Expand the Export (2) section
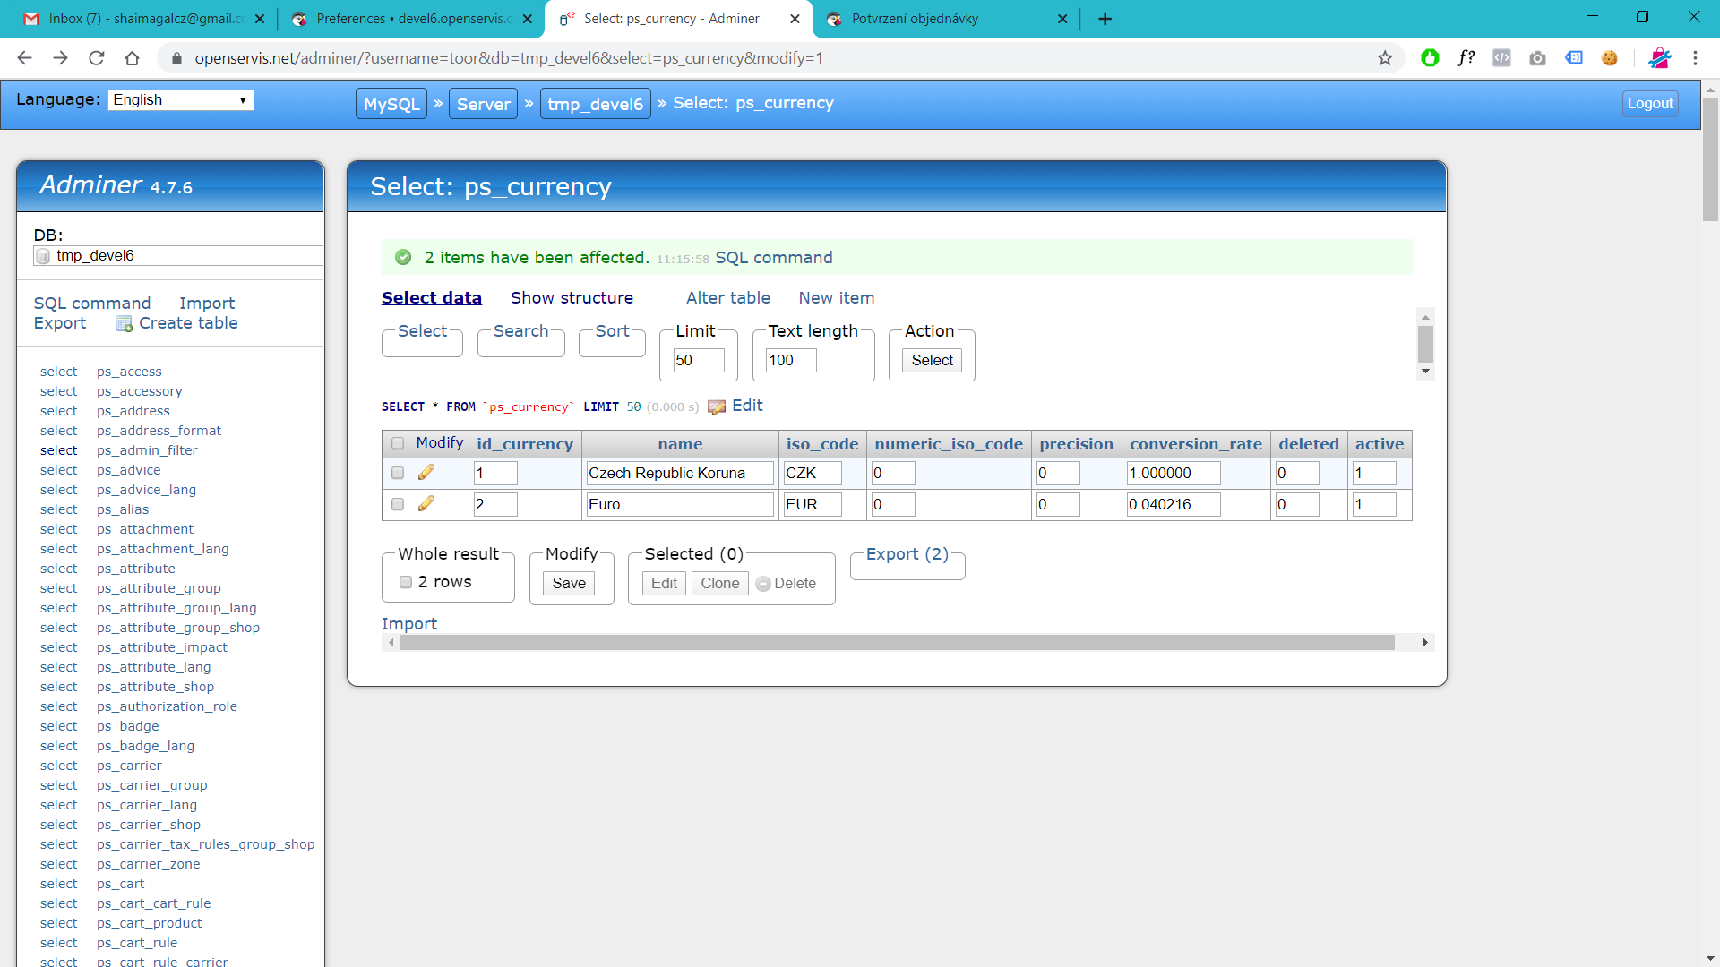 907,554
